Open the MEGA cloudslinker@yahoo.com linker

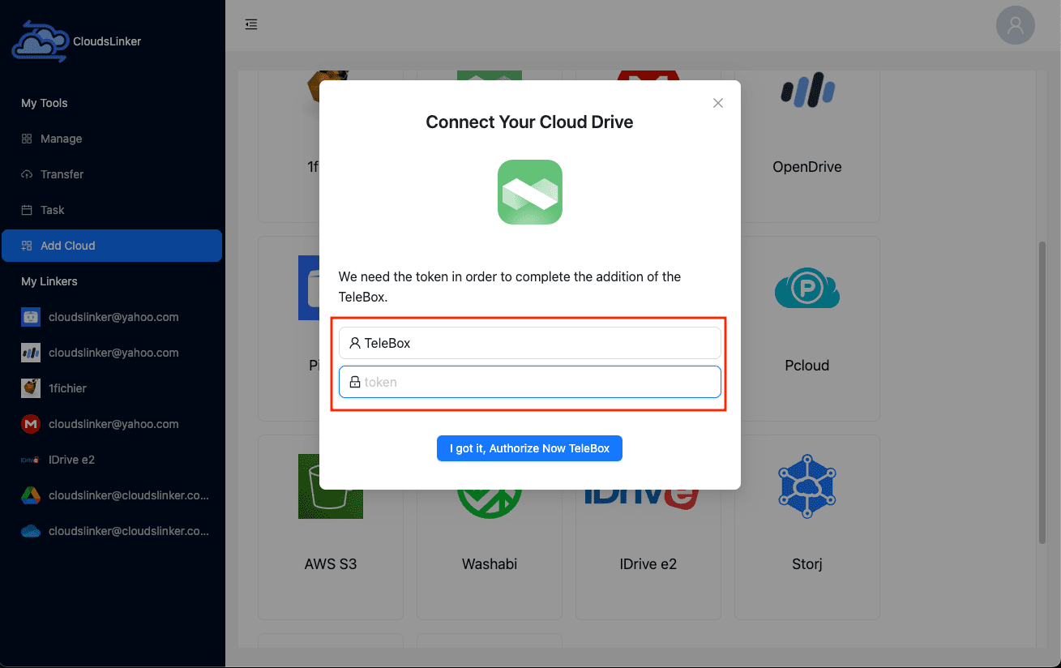pyautogui.click(x=112, y=424)
